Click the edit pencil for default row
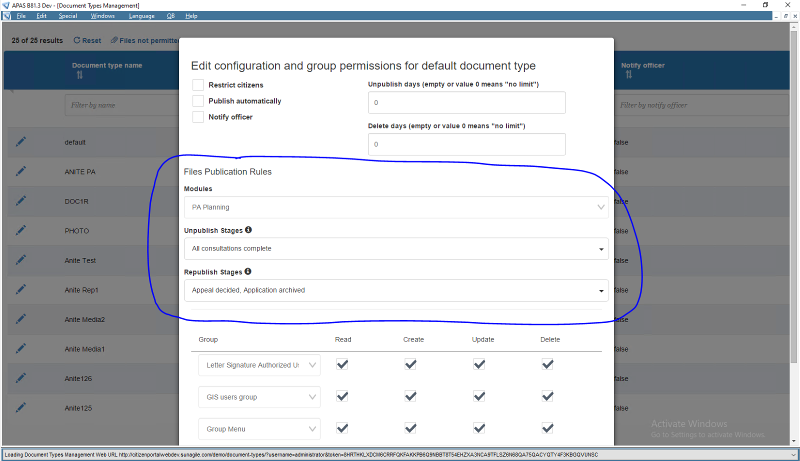Screen dimensions: 800x461 pos(20,142)
